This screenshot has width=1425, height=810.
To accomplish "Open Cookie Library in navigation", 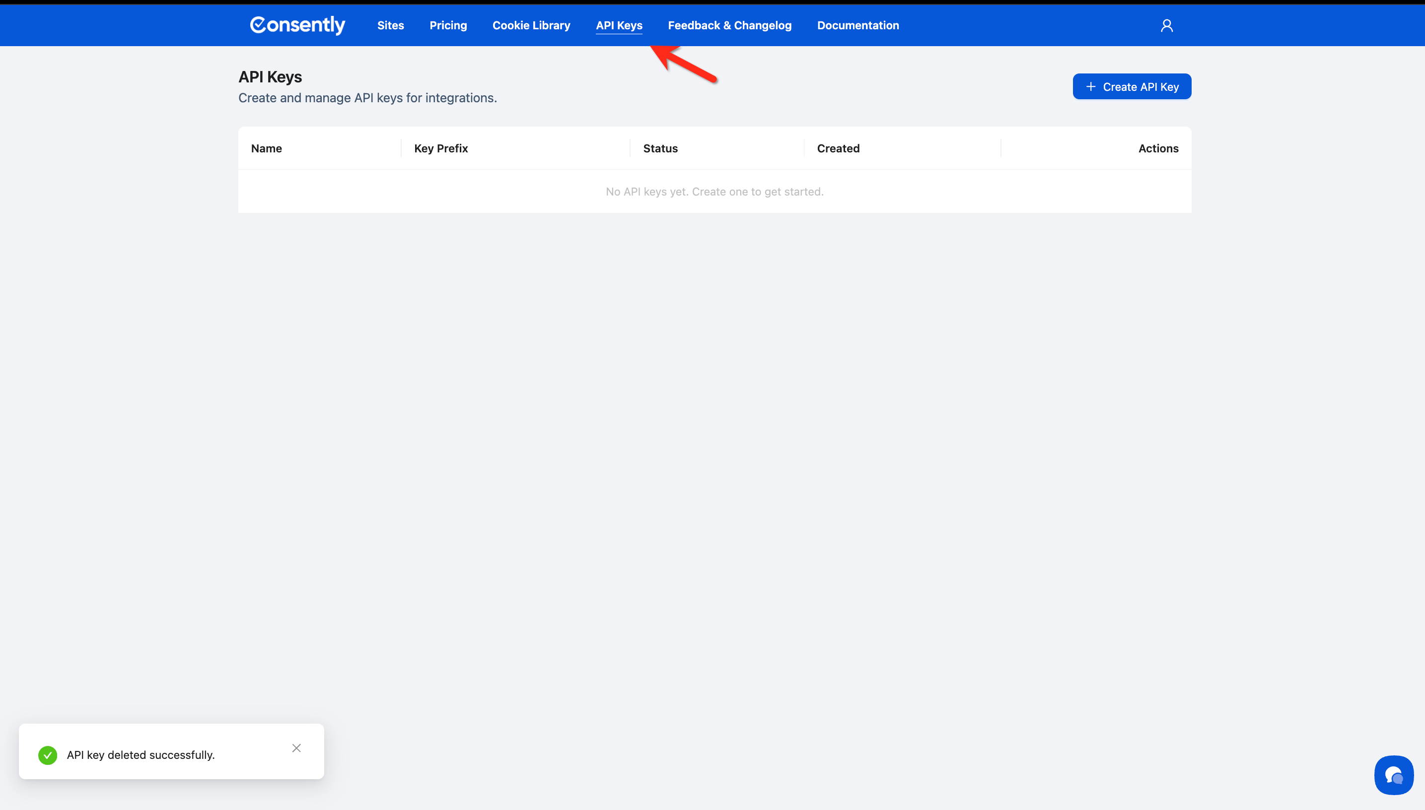I will coord(531,26).
